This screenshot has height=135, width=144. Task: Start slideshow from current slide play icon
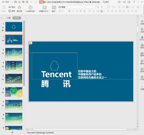[31, 8]
